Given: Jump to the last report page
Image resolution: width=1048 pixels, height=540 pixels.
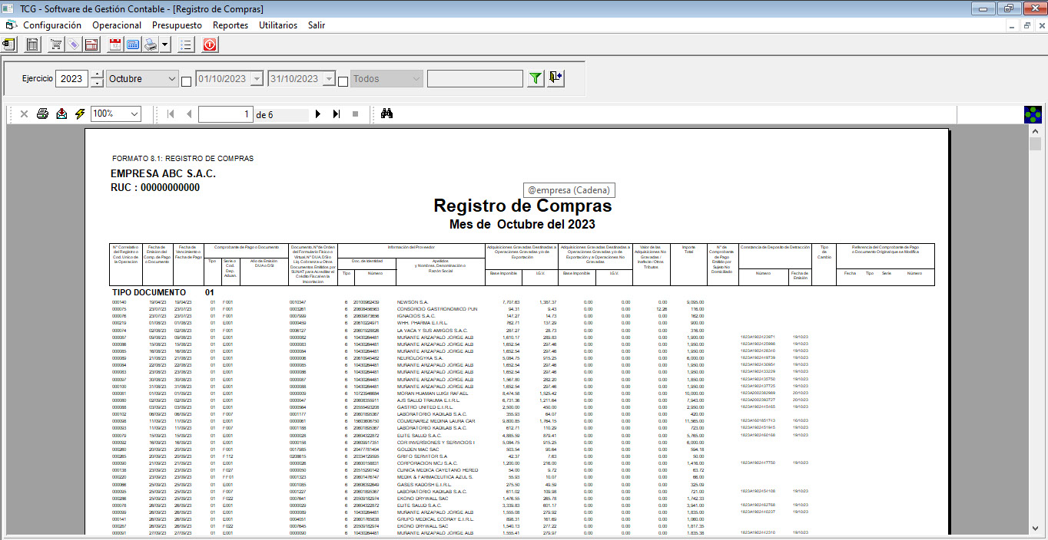Looking at the screenshot, I should coord(336,114).
